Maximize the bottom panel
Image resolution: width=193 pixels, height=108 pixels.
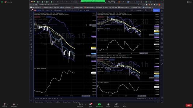click(x=158, y=102)
